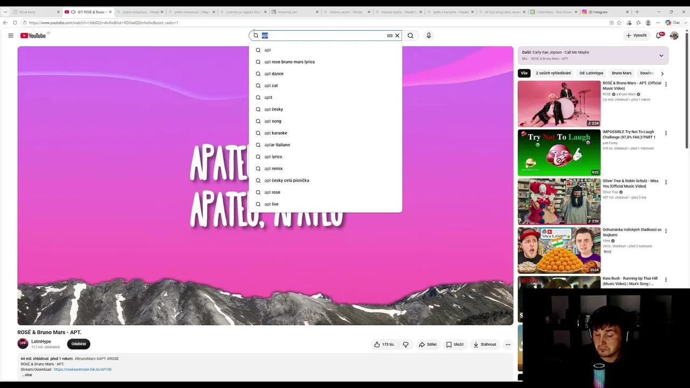Screen dimensions: 690x388
Task: Expand the description with ...více
Action: tap(27, 375)
